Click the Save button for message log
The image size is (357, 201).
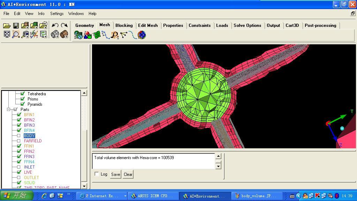(x=115, y=174)
